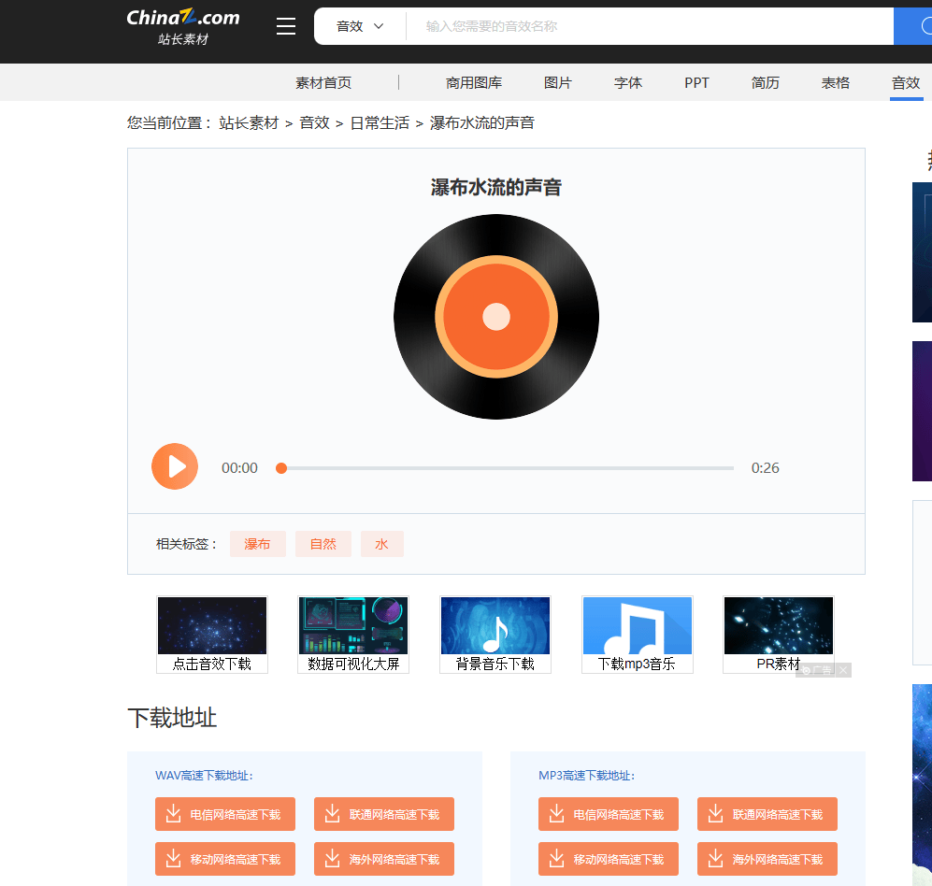Open the 站长素材 breadcrumb link

(249, 122)
